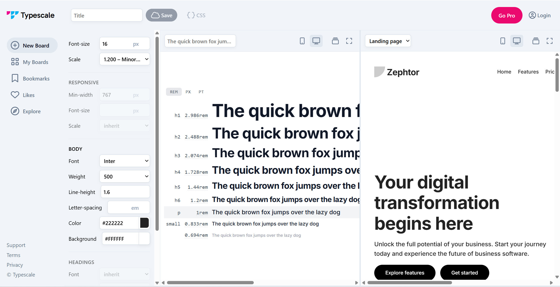Switch landing page preview to mobile view
Screen dimensions: 560x287
[x=502, y=41]
